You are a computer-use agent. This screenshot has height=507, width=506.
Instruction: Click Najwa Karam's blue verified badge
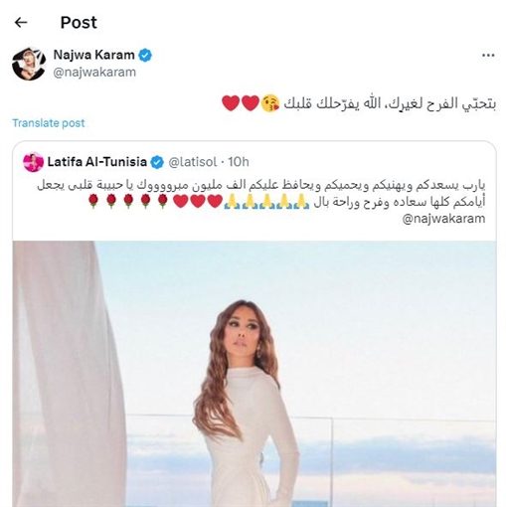click(145, 55)
